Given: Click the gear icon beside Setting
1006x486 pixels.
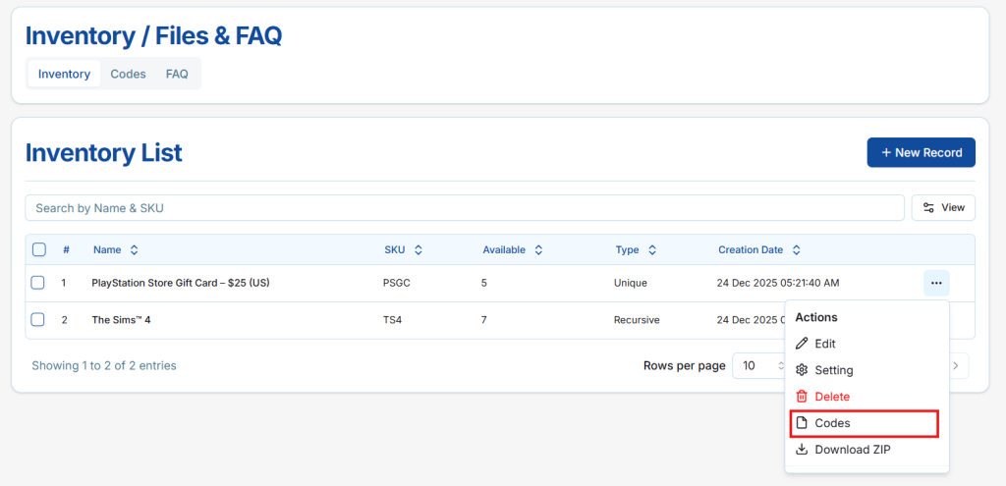Looking at the screenshot, I should 802,370.
